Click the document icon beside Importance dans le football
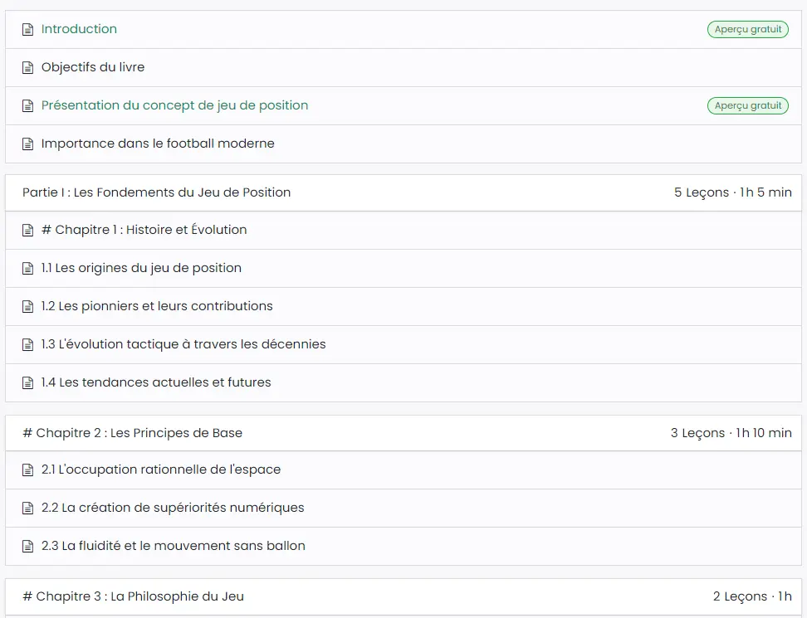 click(27, 144)
